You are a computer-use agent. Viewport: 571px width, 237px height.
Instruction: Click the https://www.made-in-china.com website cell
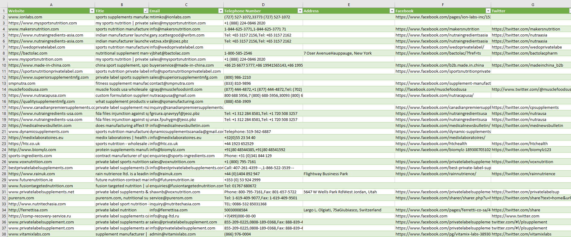pyautogui.click(x=51, y=65)
